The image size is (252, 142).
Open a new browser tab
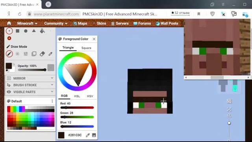(48, 4)
